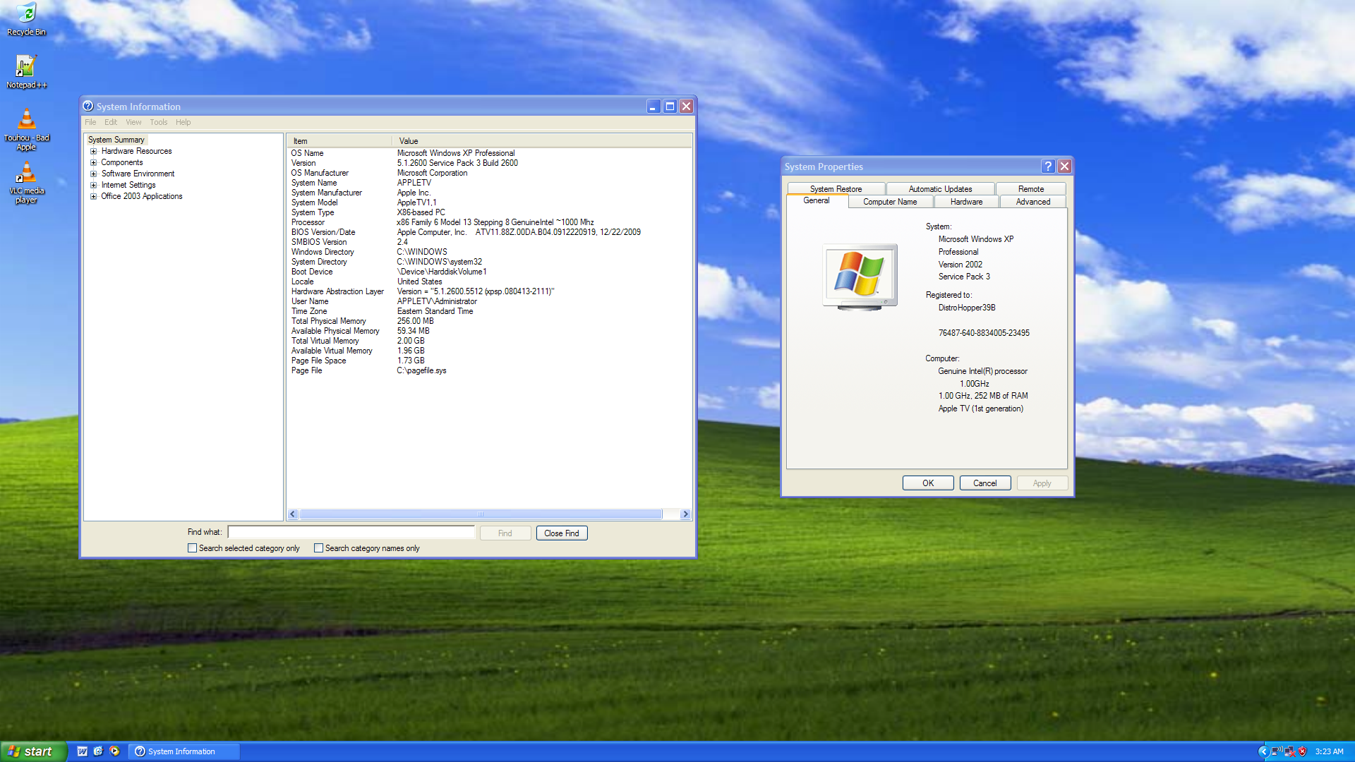The height and width of the screenshot is (762, 1355).
Task: Check Search category names only
Action: [x=318, y=548]
